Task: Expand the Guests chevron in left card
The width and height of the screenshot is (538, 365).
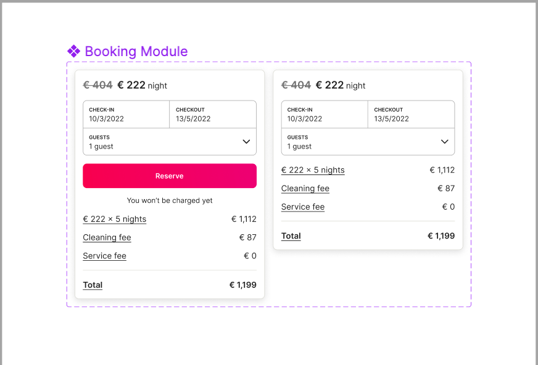Action: 246,142
